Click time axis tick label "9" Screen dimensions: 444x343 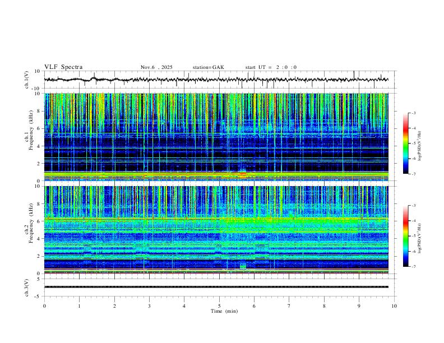coord(359,306)
